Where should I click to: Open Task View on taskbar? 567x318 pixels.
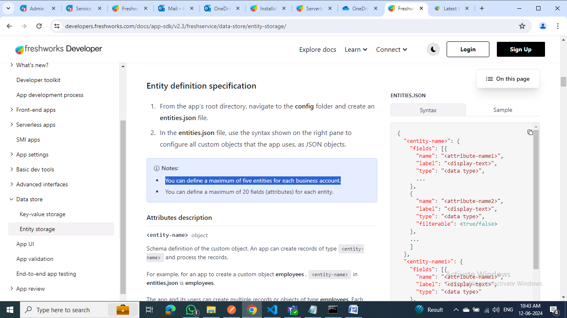click(149, 310)
